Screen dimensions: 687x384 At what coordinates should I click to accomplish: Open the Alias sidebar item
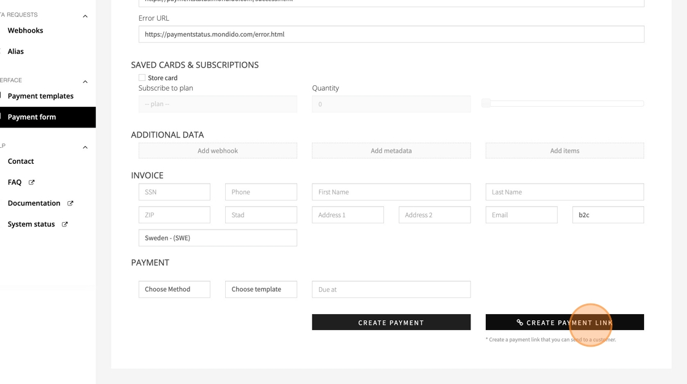[x=16, y=52]
